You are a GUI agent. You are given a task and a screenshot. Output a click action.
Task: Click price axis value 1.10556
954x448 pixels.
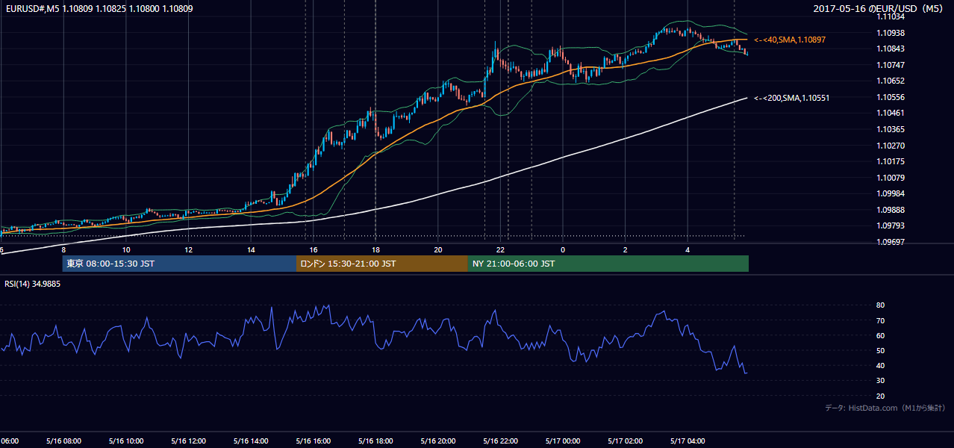[x=891, y=97]
